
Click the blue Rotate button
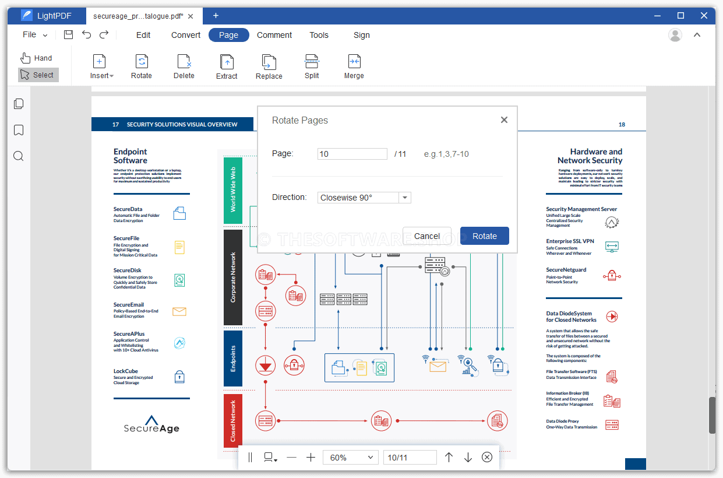[485, 236]
